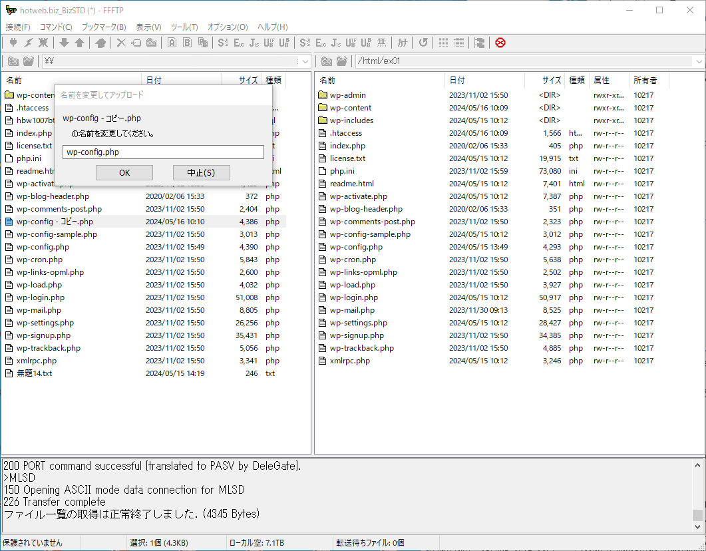
Task: Go up one folder in remote pane
Action: pyautogui.click(x=327, y=61)
